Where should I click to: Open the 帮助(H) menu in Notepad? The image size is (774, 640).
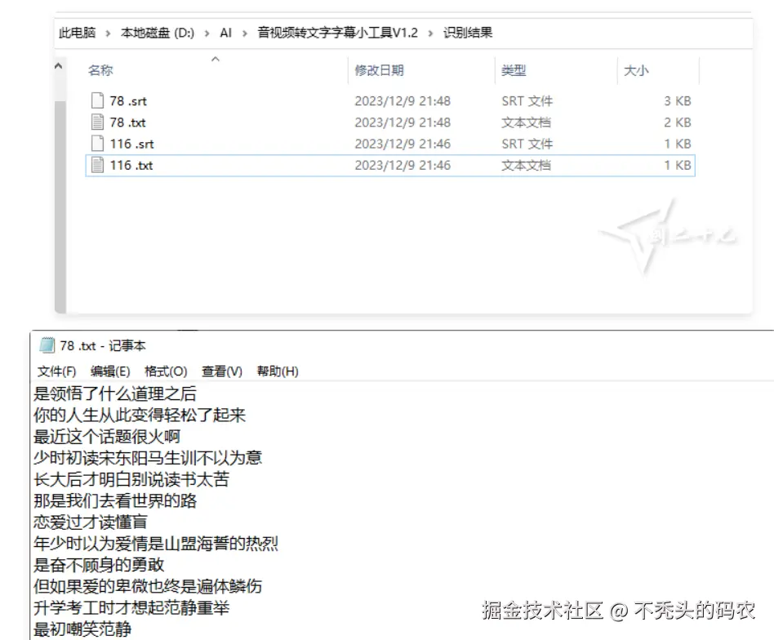pyautogui.click(x=278, y=371)
